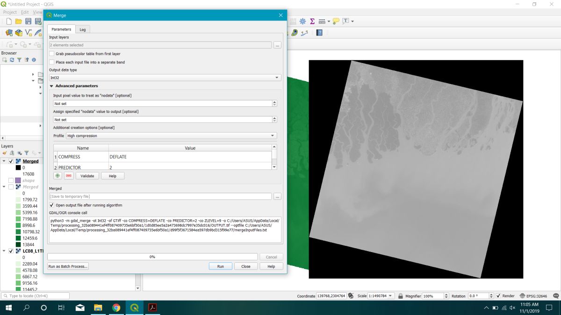
Task: Open Adobe Acrobat from the taskbar
Action: 152,308
